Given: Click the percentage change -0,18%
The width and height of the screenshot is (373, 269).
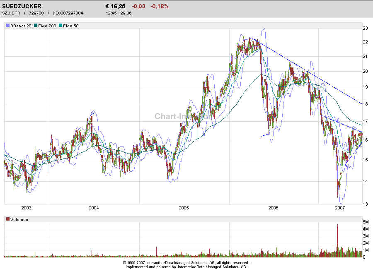Looking at the screenshot, I should point(160,7).
